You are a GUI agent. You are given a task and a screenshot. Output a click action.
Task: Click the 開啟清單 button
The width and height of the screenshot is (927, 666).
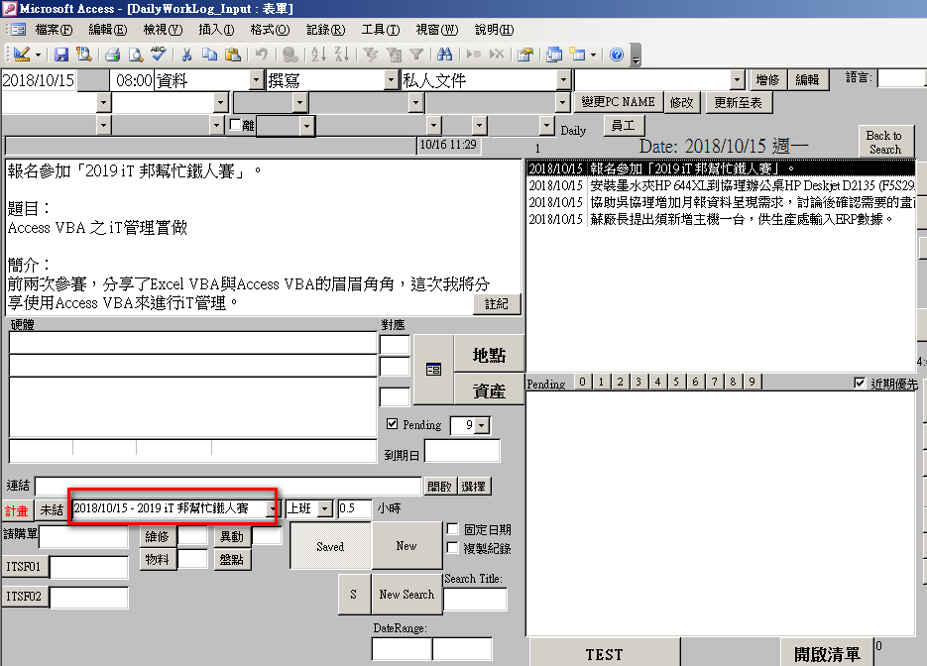(x=827, y=654)
